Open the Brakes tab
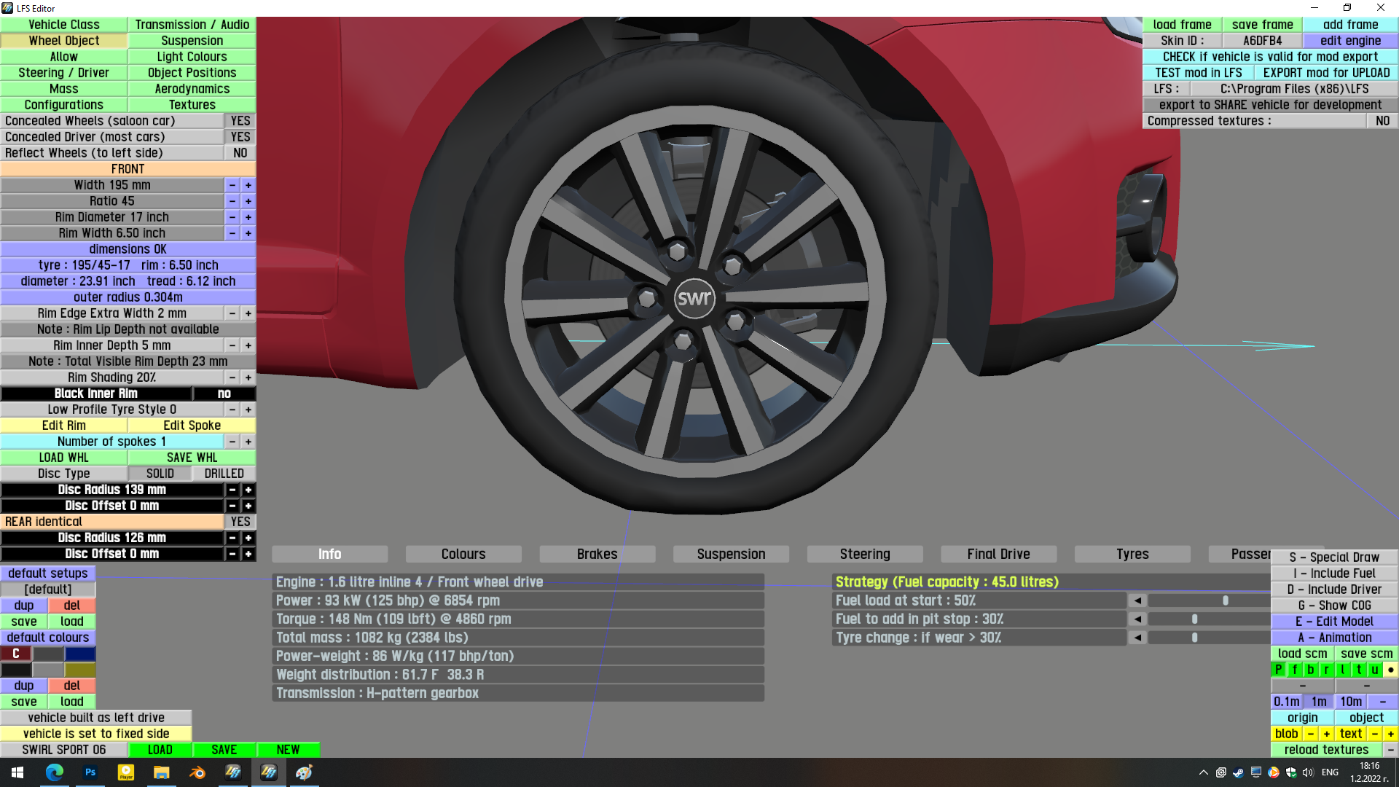The image size is (1399, 787). pos(597,554)
